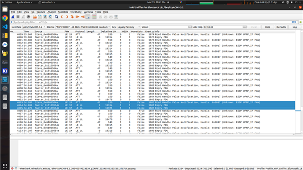Go back to the previous packet

[62, 17]
